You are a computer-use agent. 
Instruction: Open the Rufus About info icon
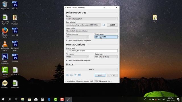pyautogui.click(x=71, y=75)
